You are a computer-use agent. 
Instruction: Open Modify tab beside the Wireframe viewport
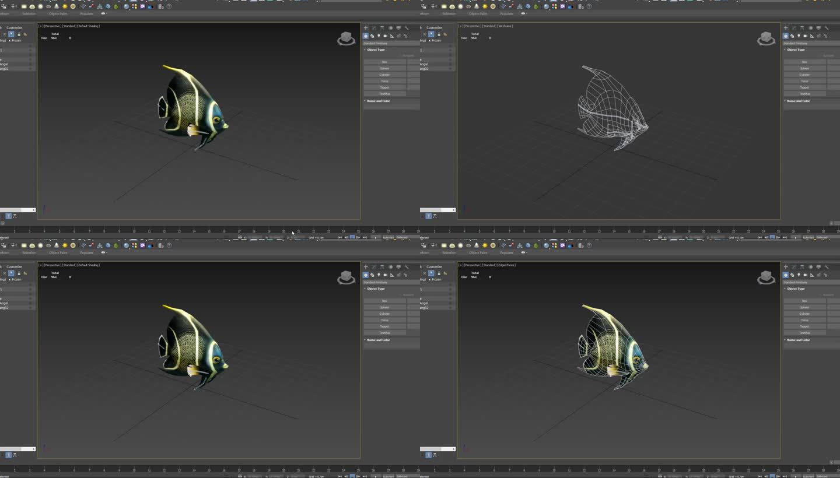794,27
